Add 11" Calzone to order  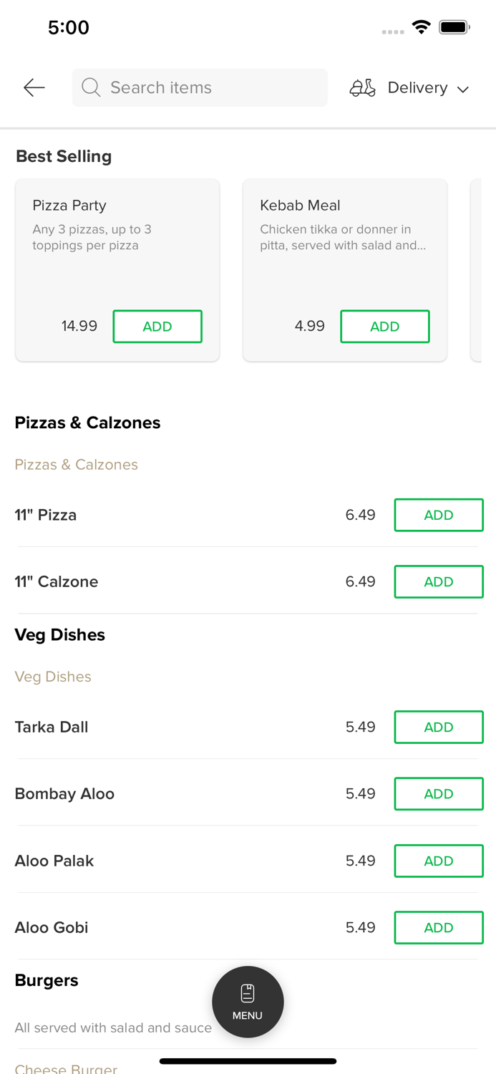point(439,581)
